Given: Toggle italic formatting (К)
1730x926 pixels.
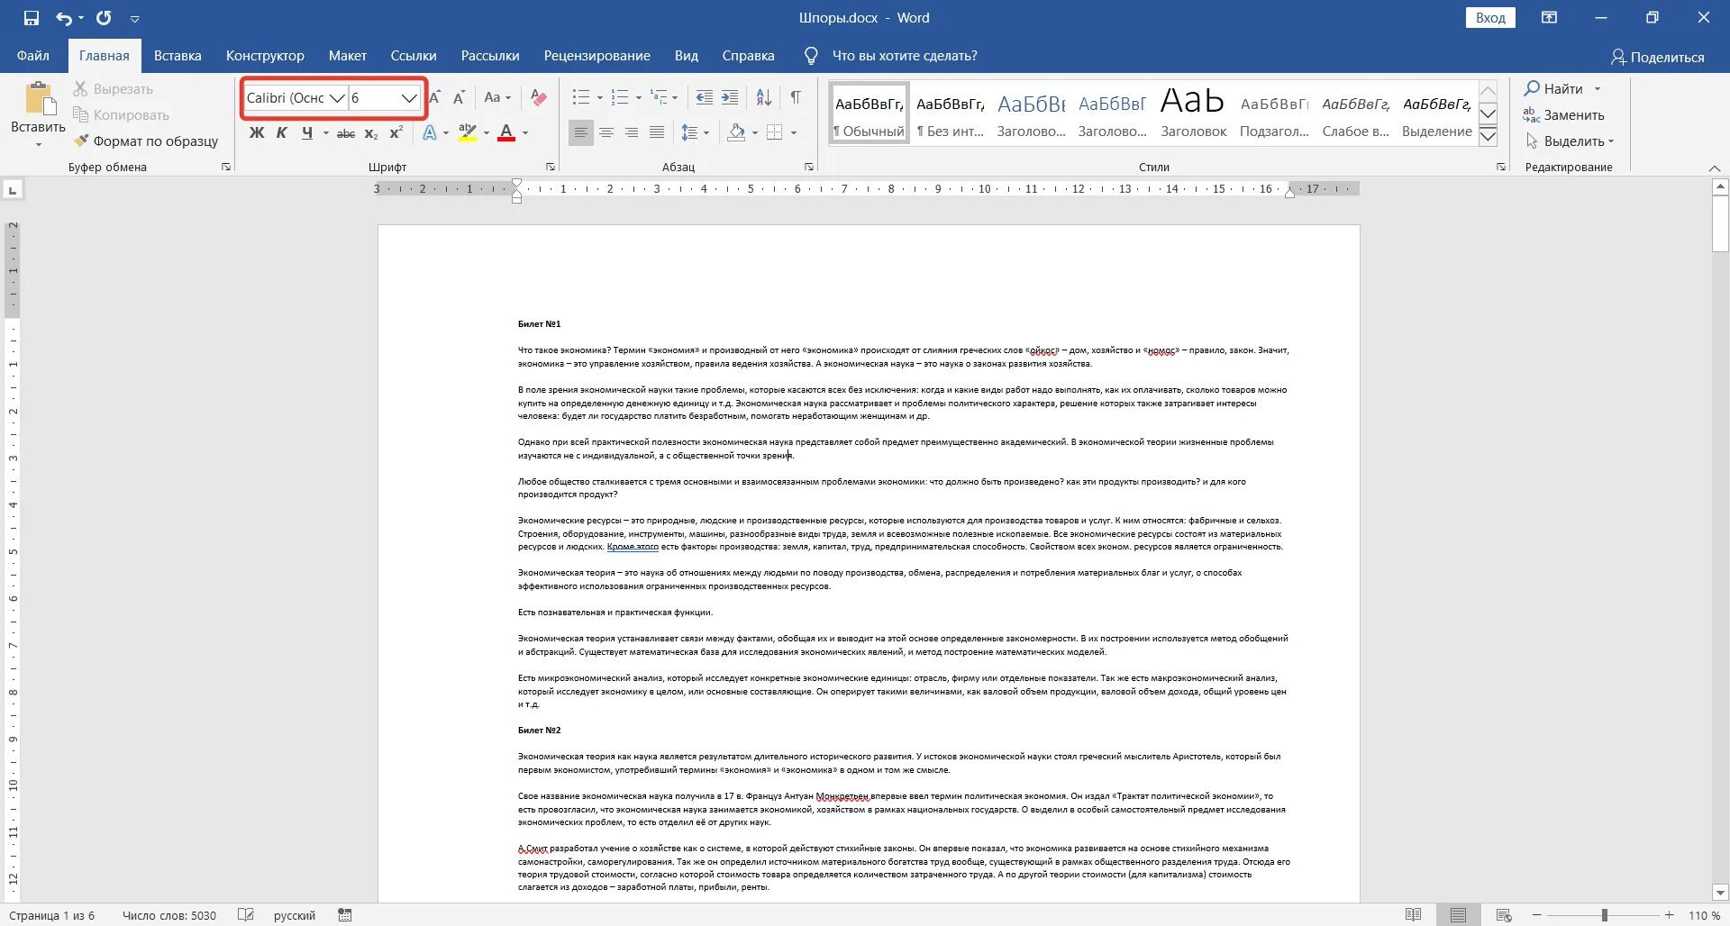Looking at the screenshot, I should (282, 133).
